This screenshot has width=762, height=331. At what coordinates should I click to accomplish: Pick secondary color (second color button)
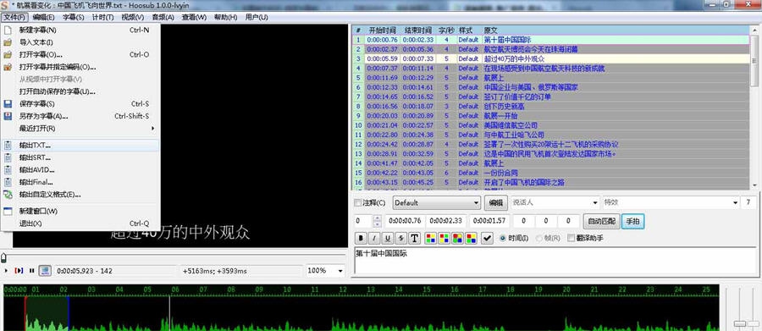[444, 238]
